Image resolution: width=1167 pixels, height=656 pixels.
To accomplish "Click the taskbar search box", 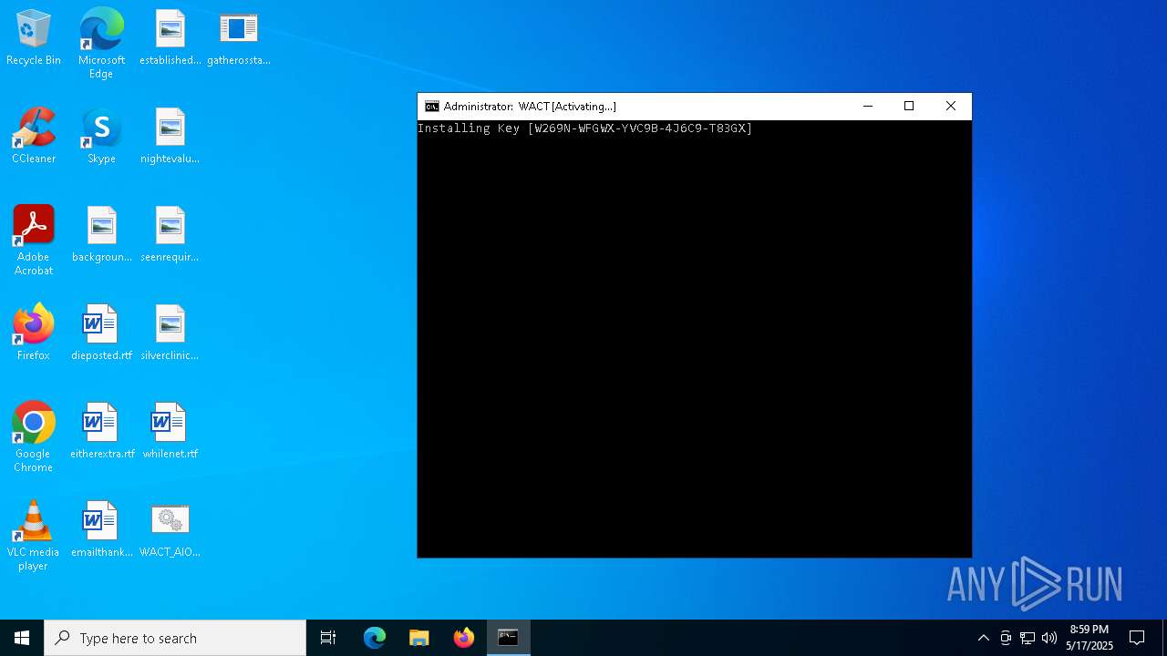I will click(175, 638).
